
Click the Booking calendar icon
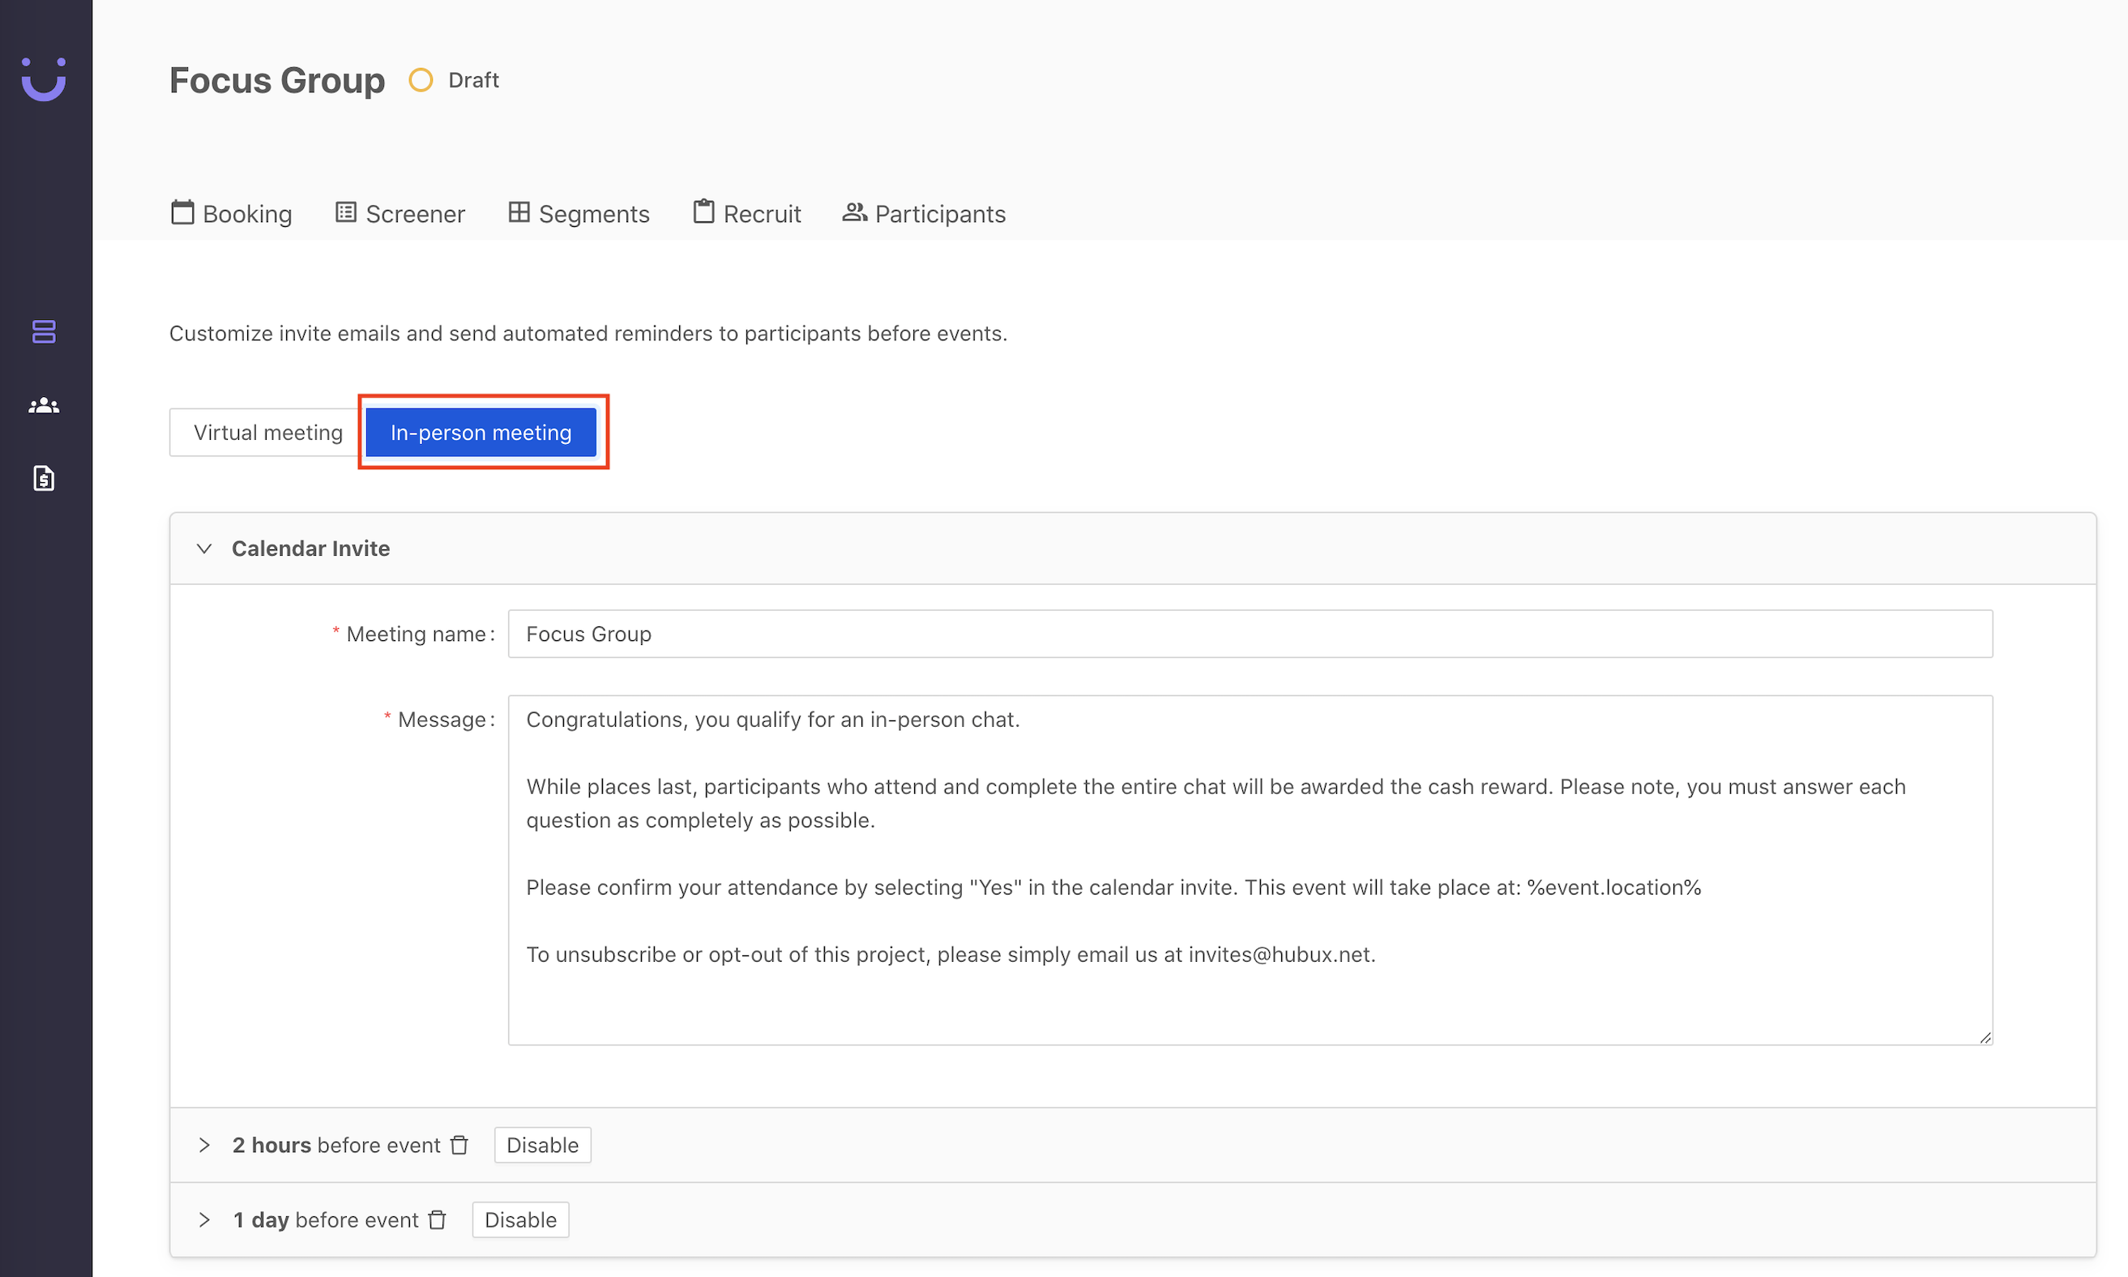tap(182, 211)
